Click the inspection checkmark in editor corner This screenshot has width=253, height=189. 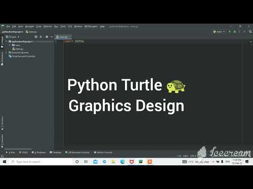(251, 41)
